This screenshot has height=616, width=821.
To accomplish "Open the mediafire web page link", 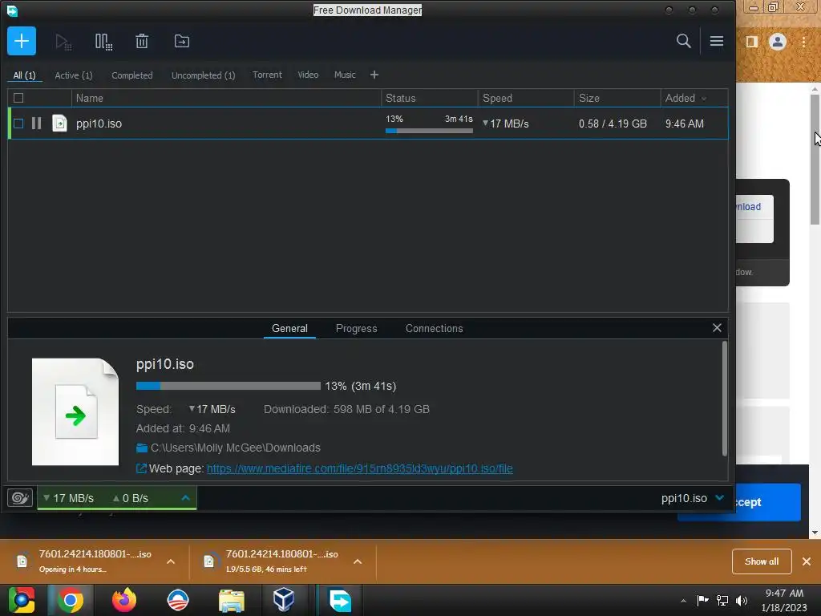I will coord(360,468).
